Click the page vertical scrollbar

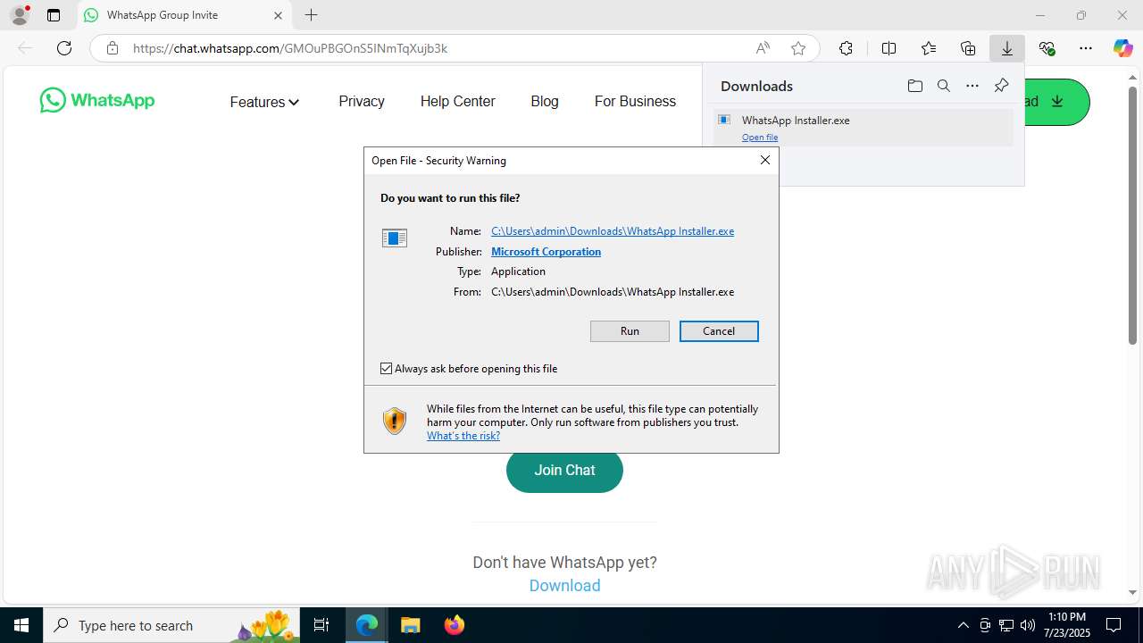1132,215
